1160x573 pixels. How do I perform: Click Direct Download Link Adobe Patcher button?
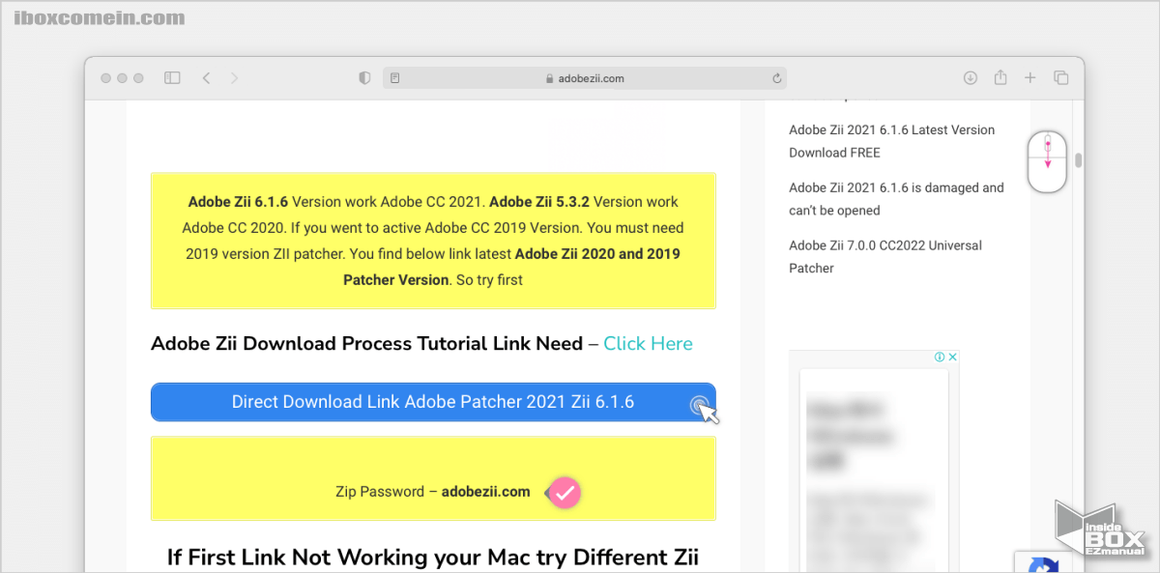click(433, 402)
